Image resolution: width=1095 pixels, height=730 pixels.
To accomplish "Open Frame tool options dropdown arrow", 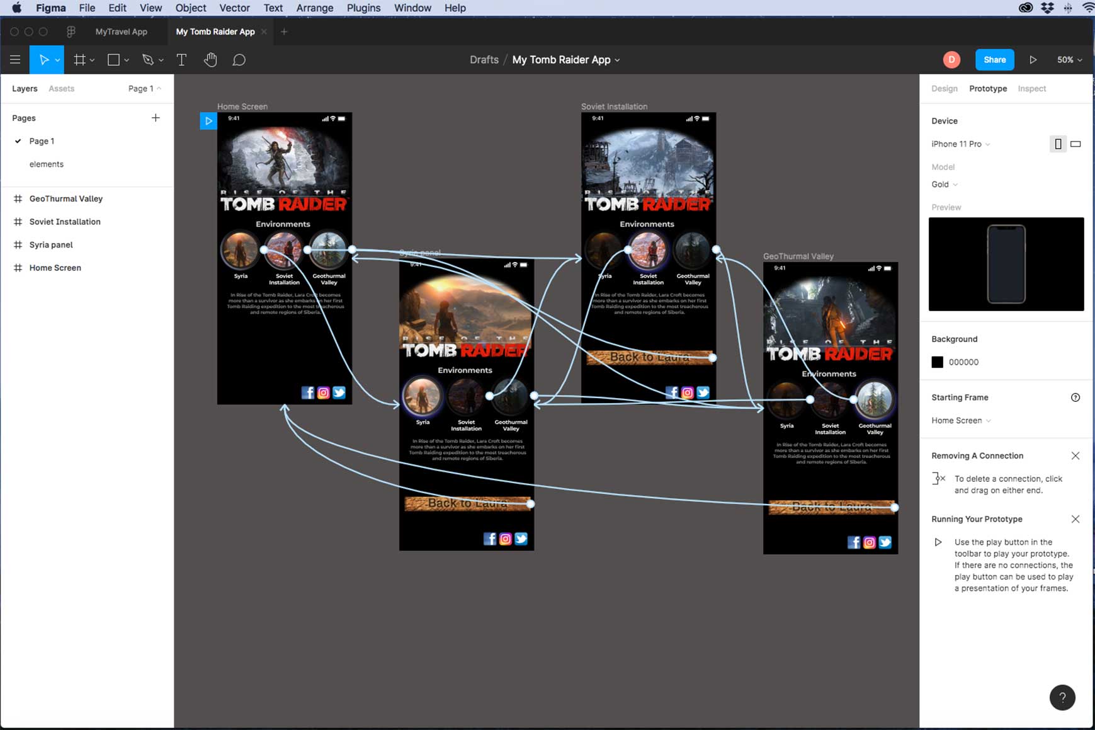I will pos(92,60).
